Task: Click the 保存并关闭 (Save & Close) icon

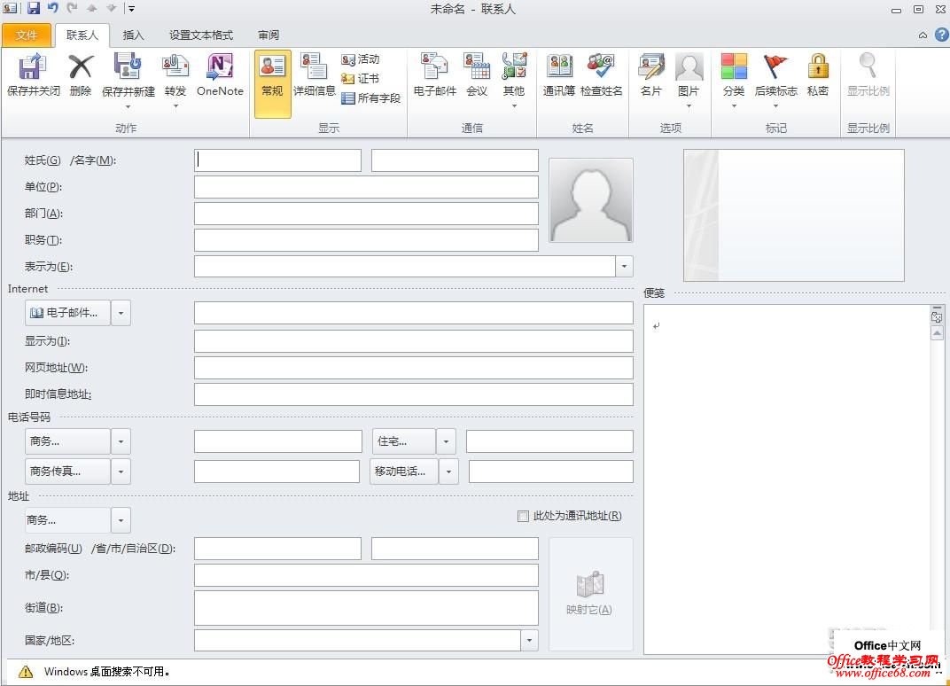Action: click(x=33, y=80)
